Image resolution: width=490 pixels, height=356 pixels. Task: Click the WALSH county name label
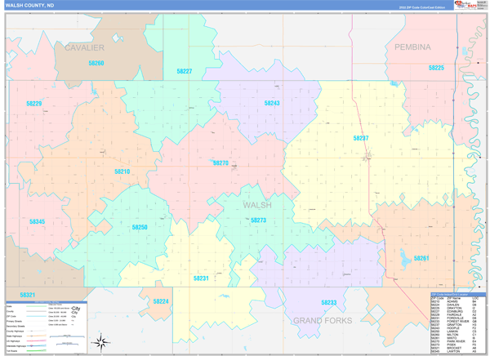click(x=256, y=206)
